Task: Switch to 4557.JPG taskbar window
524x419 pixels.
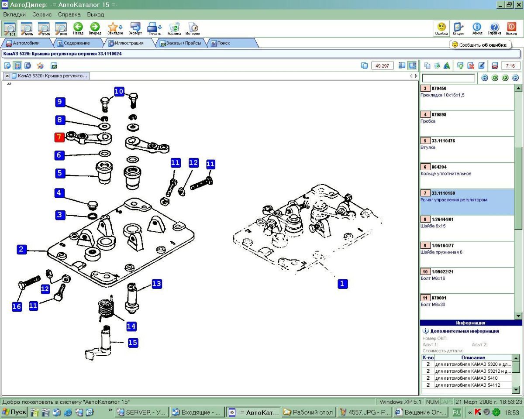Action: coord(365,412)
